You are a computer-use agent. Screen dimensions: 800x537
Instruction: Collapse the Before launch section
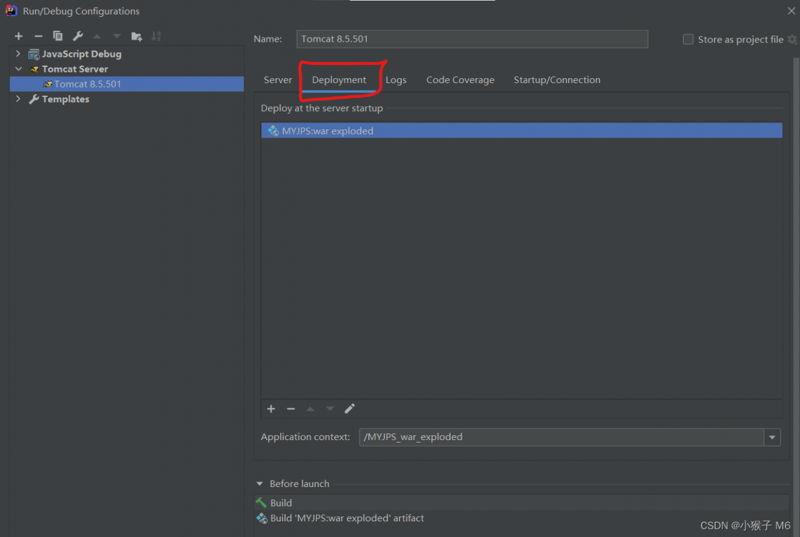[260, 484]
